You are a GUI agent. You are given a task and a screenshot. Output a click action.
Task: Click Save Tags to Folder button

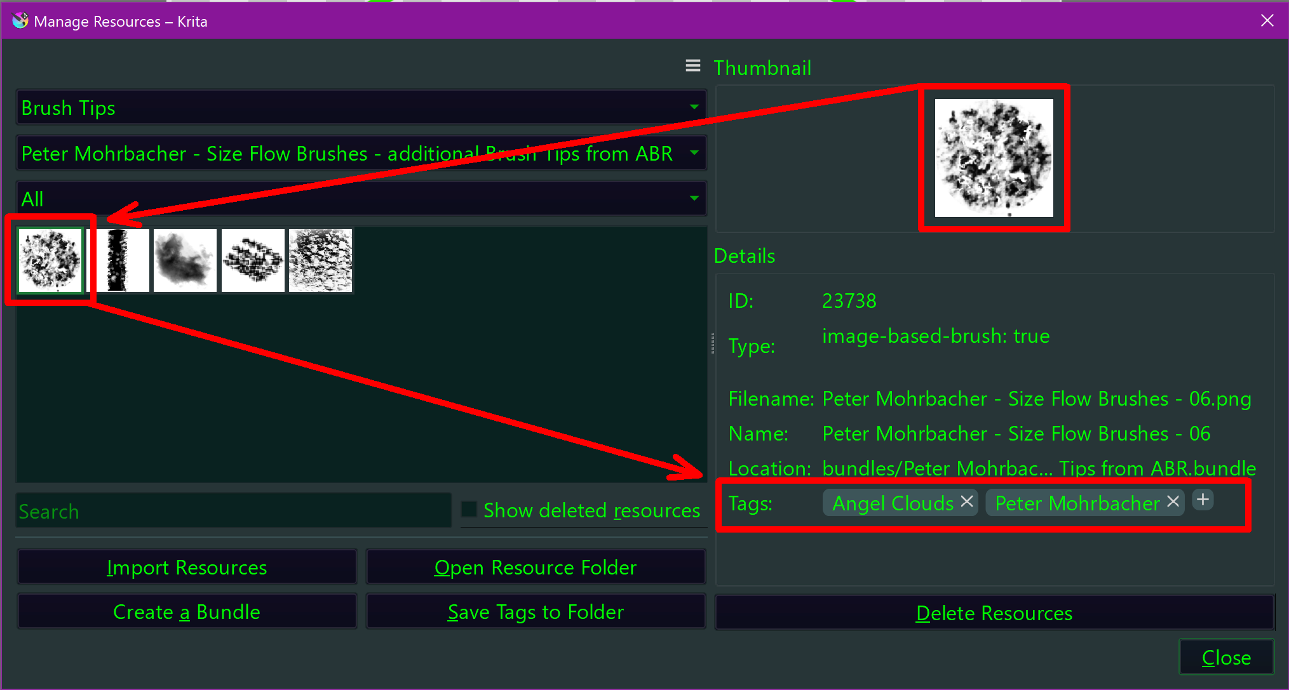click(535, 612)
